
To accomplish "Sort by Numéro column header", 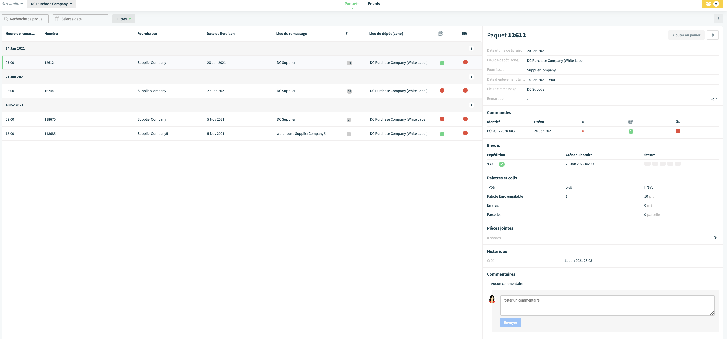I will pyautogui.click(x=51, y=34).
